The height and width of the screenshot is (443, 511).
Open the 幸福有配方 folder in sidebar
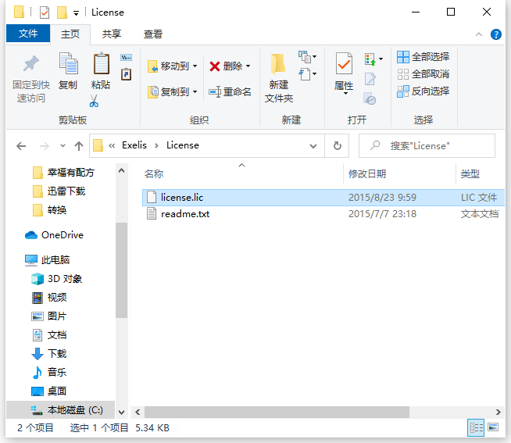click(x=64, y=173)
